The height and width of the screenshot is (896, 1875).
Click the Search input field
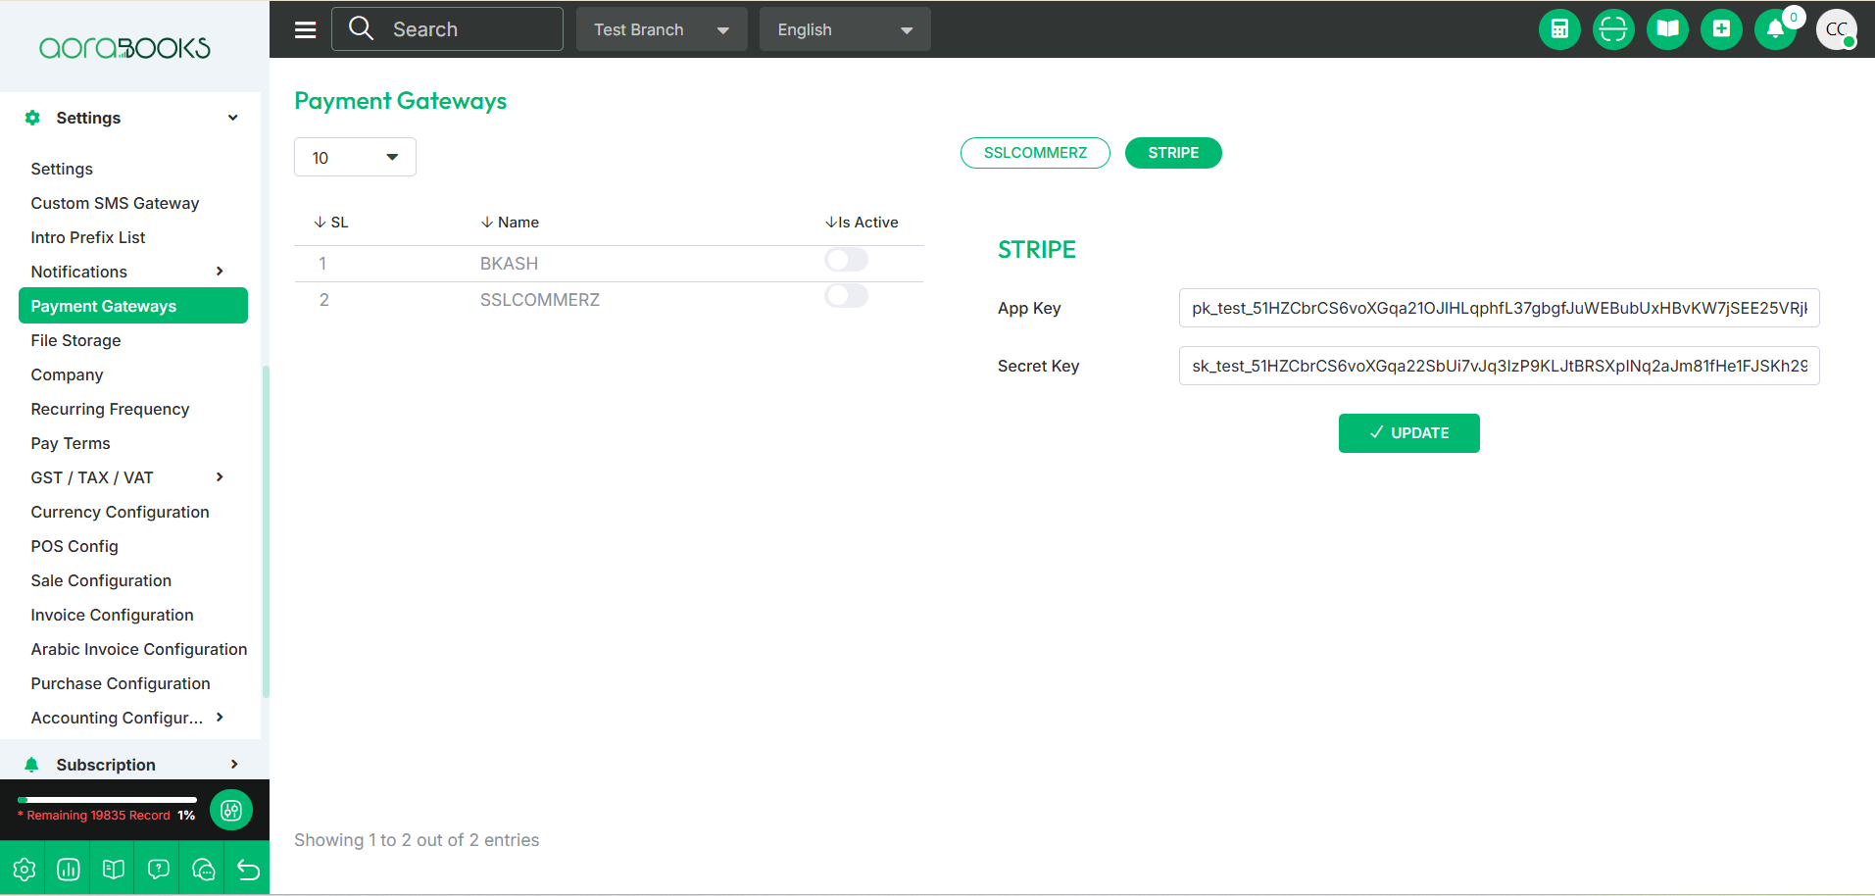coord(447,29)
